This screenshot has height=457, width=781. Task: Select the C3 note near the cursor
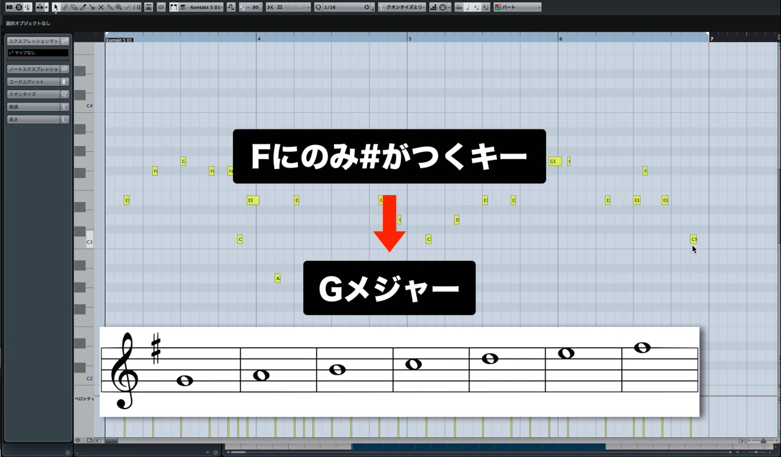pyautogui.click(x=694, y=240)
